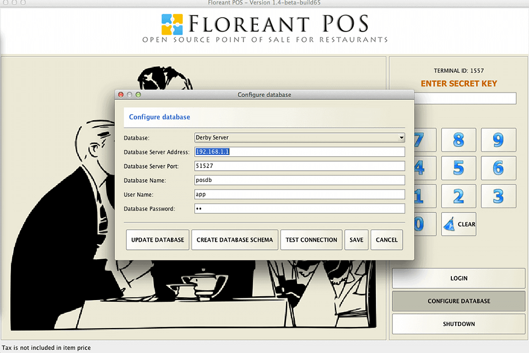This screenshot has height=353, width=529.
Task: Select the Database Server Address field
Action: coord(299,151)
